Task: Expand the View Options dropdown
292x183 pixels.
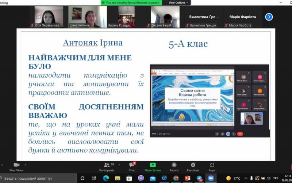Action: tap(179, 3)
